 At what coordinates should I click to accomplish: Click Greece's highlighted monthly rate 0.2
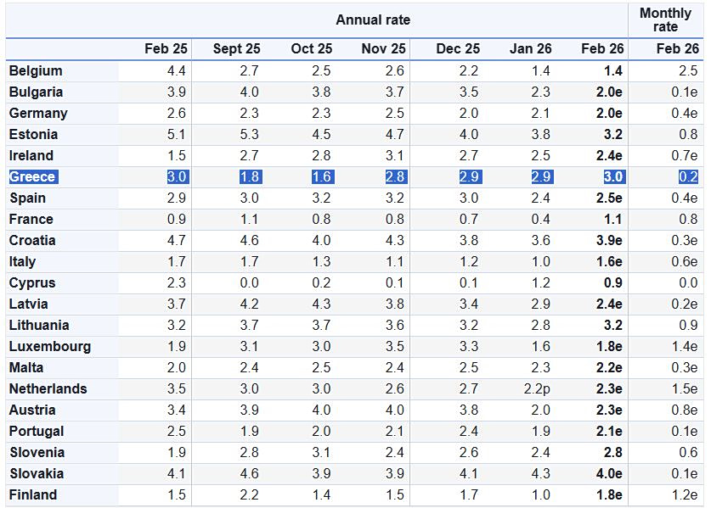[x=688, y=177]
